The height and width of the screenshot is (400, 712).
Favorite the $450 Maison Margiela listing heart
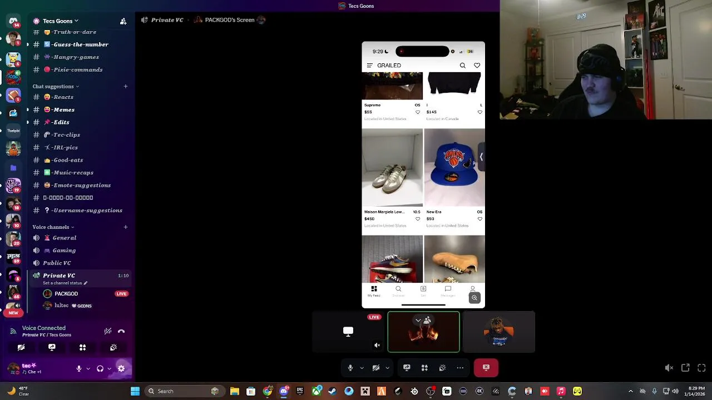click(418, 219)
